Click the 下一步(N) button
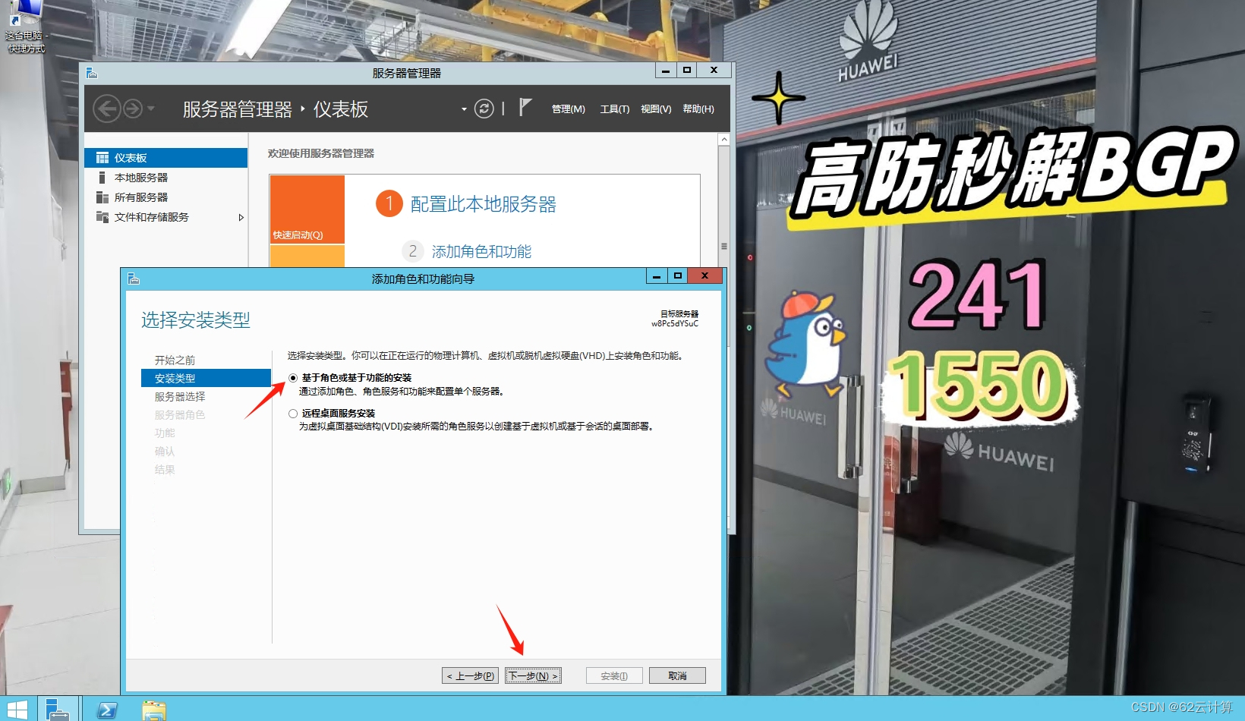Screen dimensions: 1245x721 click(x=533, y=675)
